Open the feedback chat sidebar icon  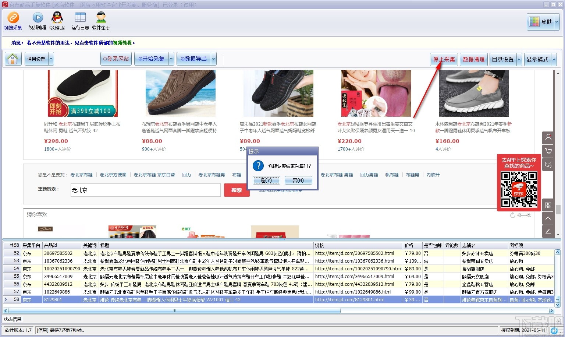(x=548, y=165)
